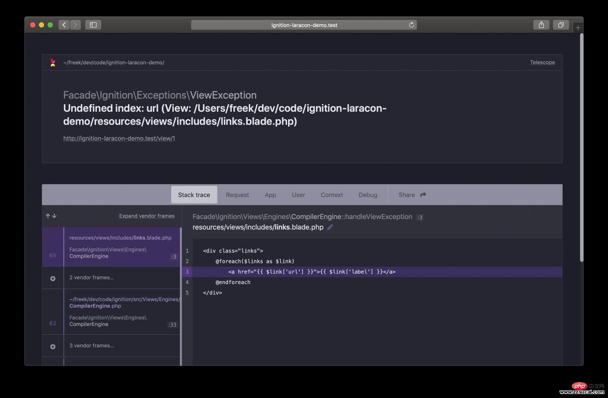
Task: Switch to the Debug tab
Action: (368, 195)
